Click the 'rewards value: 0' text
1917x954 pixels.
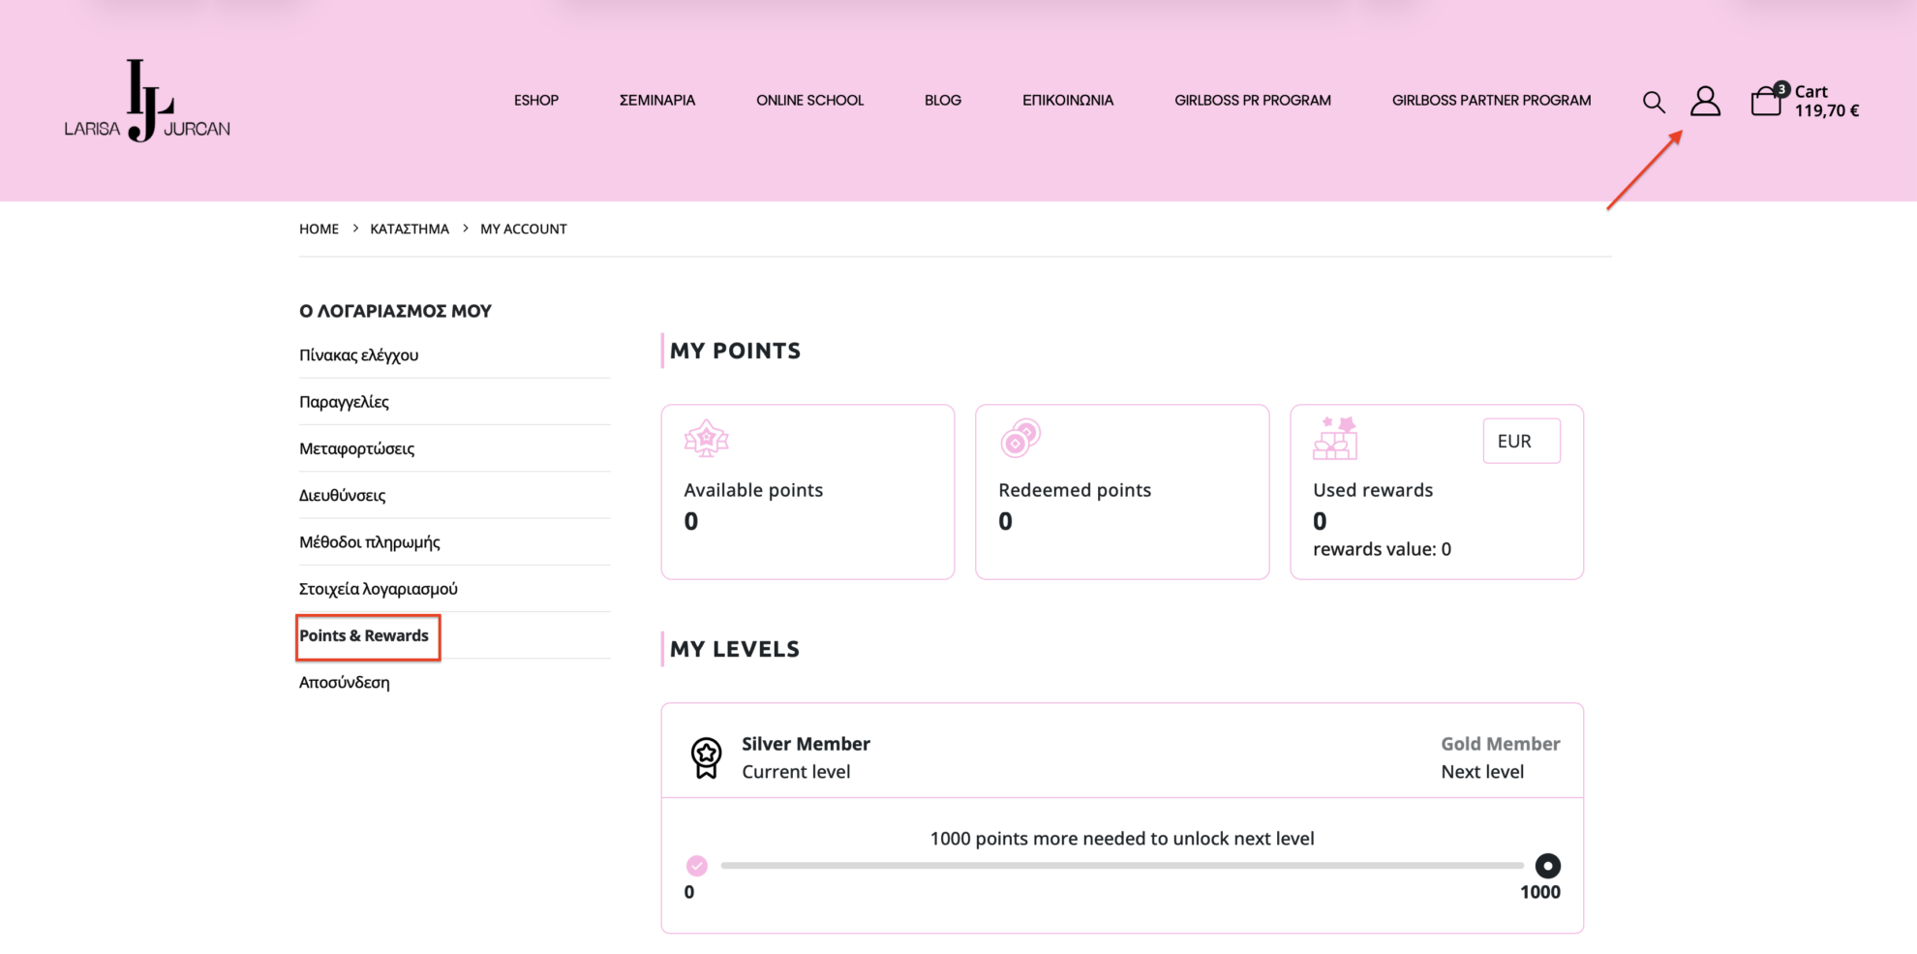coord(1382,549)
